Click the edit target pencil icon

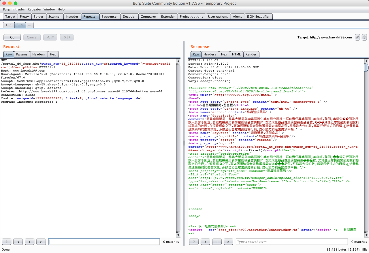pos(357,37)
